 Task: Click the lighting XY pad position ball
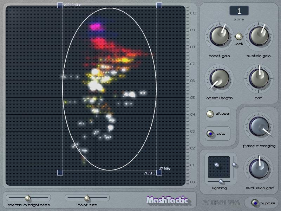coord(217,165)
